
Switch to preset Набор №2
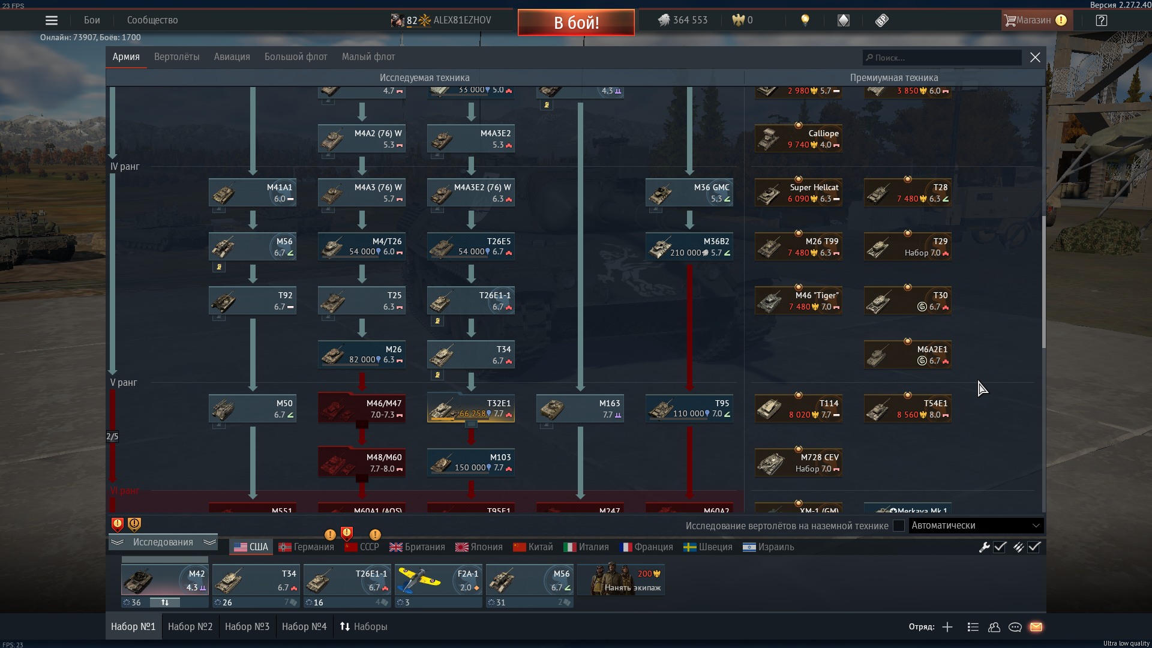(x=190, y=627)
